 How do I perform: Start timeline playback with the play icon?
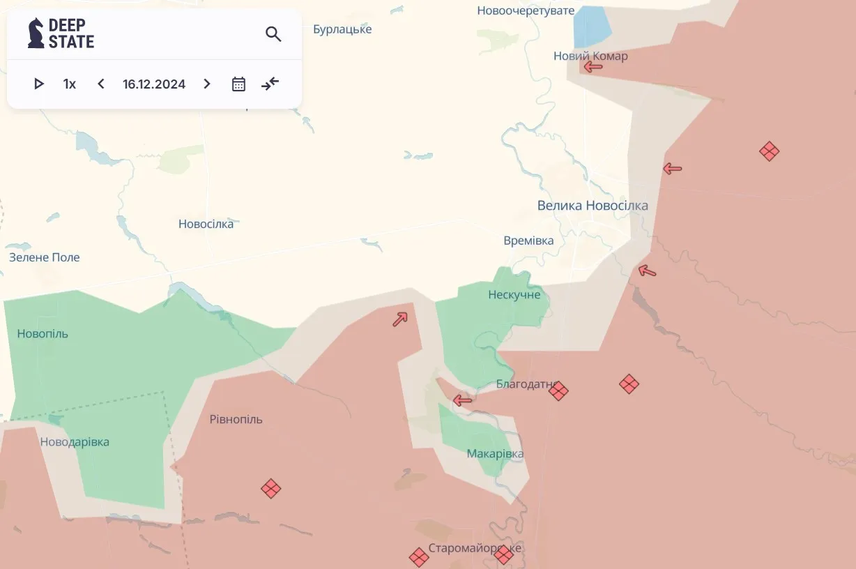[x=39, y=84]
